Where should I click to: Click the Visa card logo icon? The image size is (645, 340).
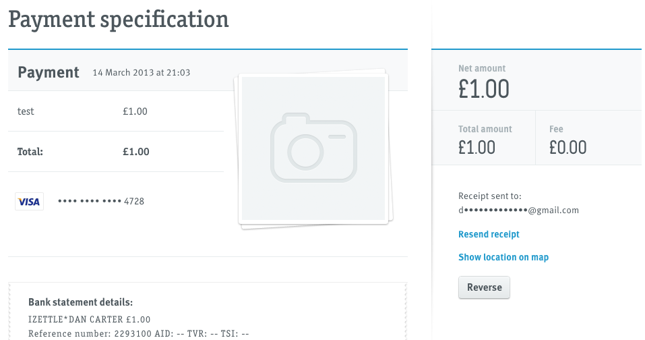click(29, 201)
